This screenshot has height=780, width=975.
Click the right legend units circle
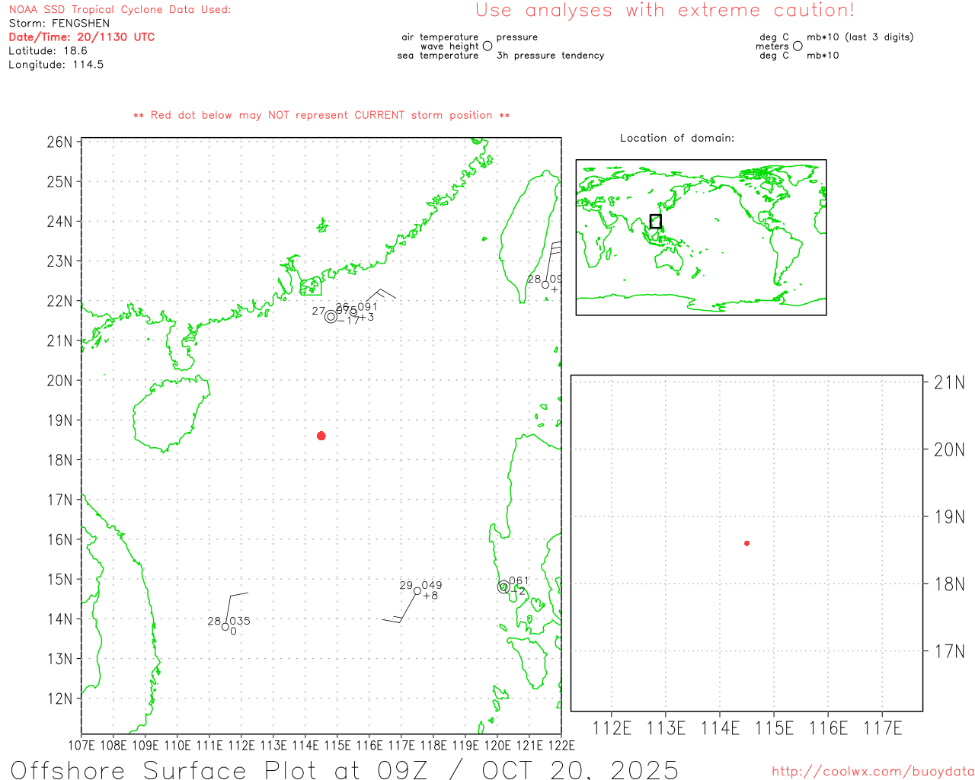[798, 46]
